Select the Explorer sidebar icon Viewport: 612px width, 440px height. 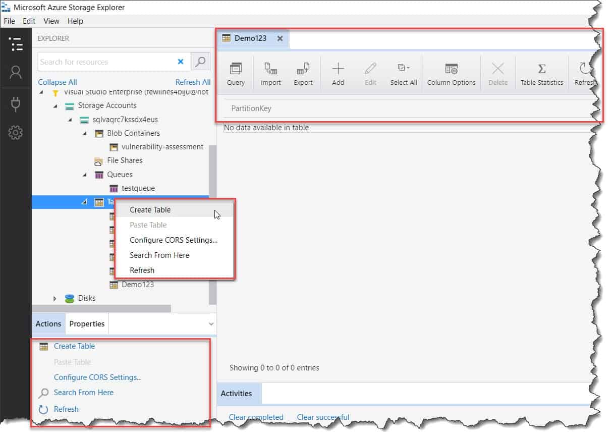point(16,44)
